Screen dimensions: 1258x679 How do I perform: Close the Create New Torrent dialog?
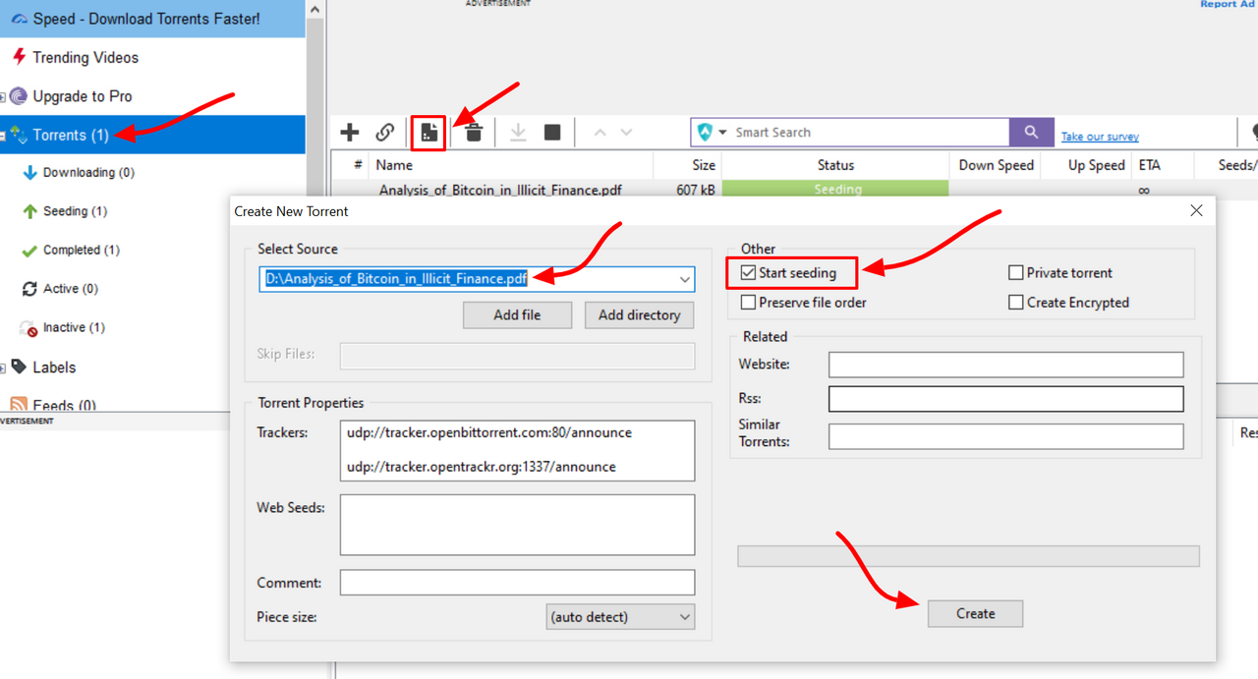pyautogui.click(x=1196, y=211)
